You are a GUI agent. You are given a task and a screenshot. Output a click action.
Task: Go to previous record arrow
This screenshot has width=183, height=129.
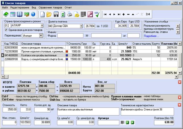(110, 14)
